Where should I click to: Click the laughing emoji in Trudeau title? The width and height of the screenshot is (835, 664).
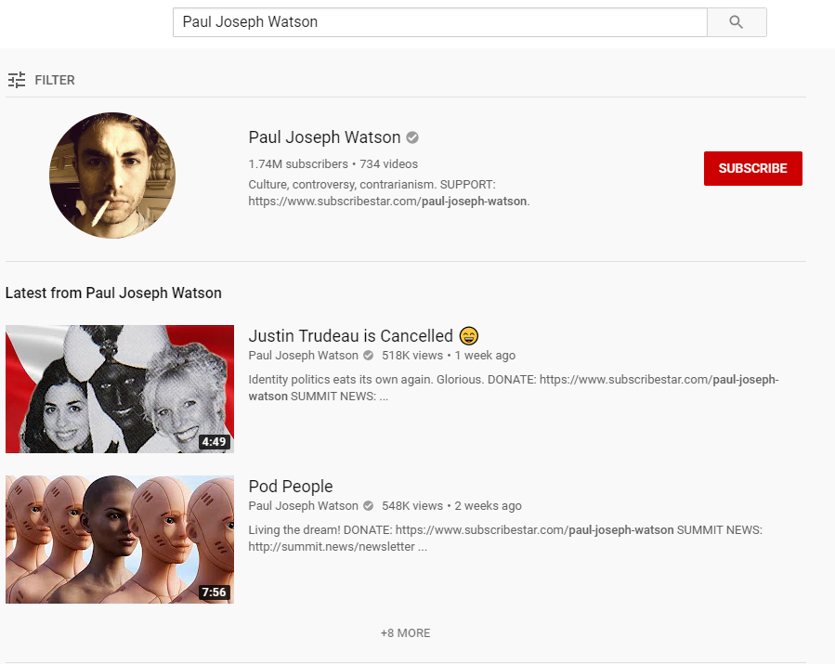(469, 336)
